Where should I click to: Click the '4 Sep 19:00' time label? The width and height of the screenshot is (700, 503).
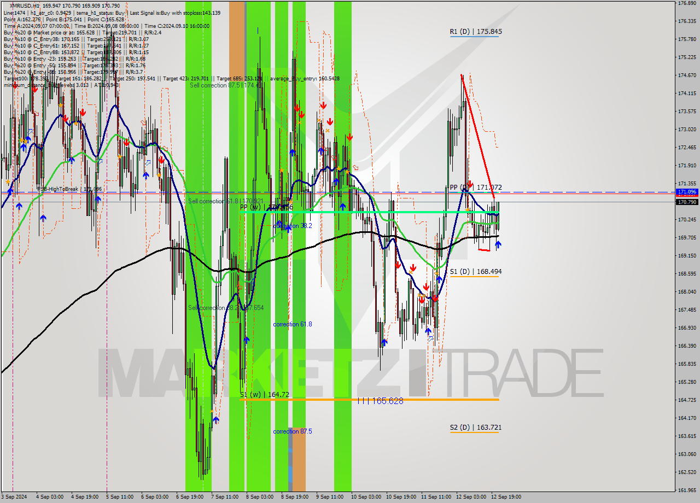click(85, 498)
